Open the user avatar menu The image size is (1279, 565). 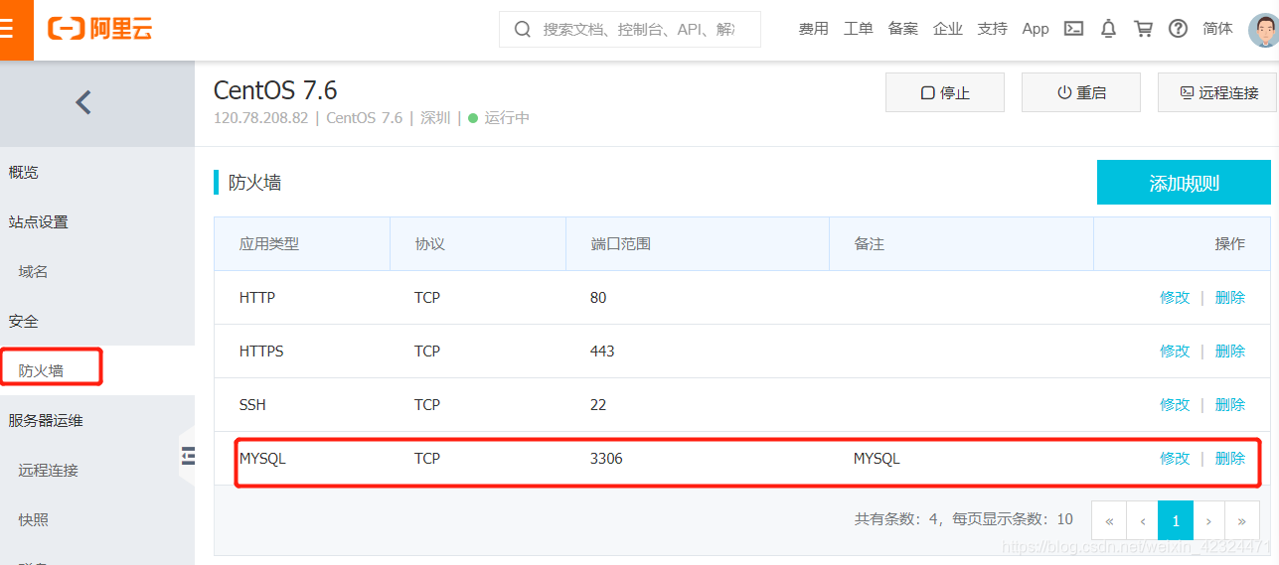(1263, 29)
